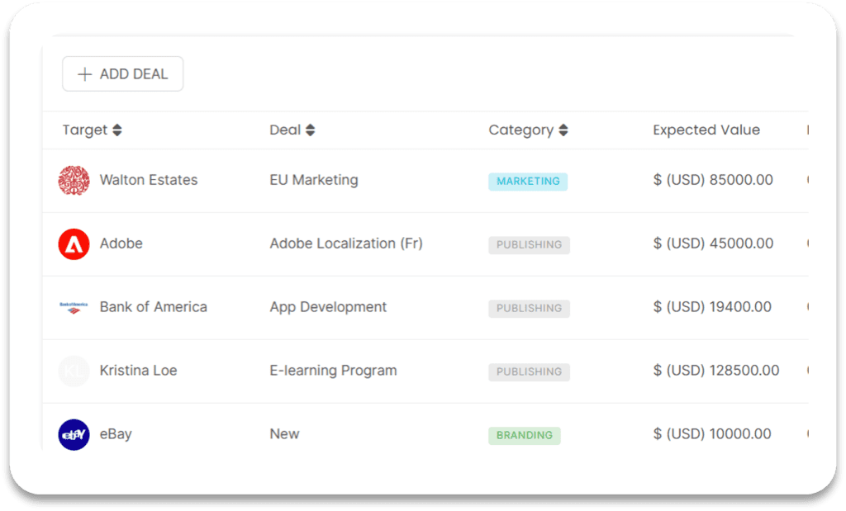
Task: Click the plus icon in Add Deal
Action: [84, 74]
